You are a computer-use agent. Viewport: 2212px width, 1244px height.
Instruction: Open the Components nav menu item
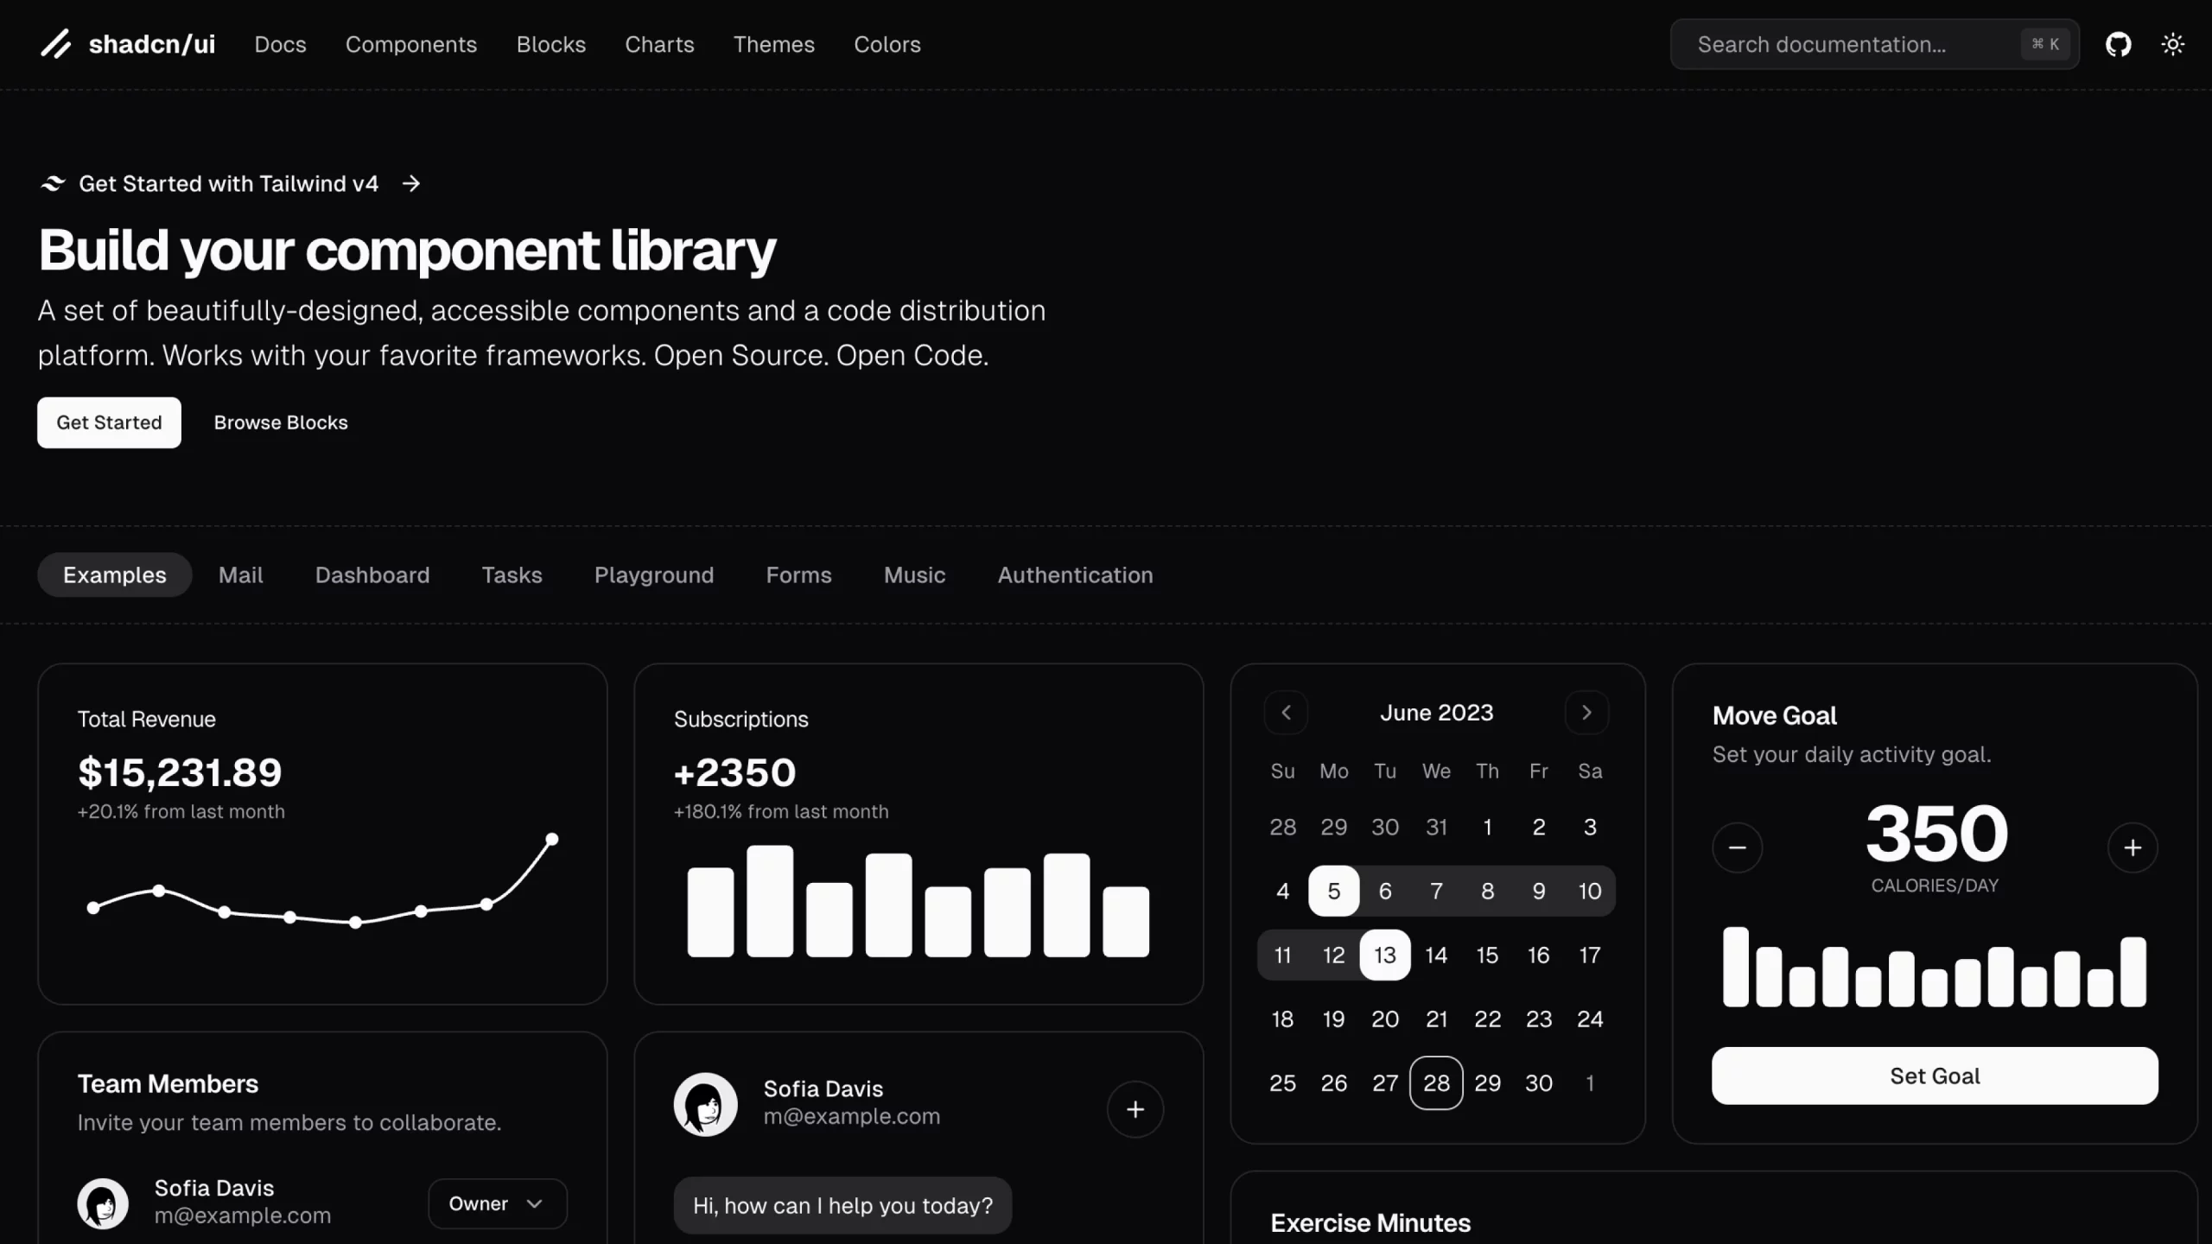tap(410, 44)
